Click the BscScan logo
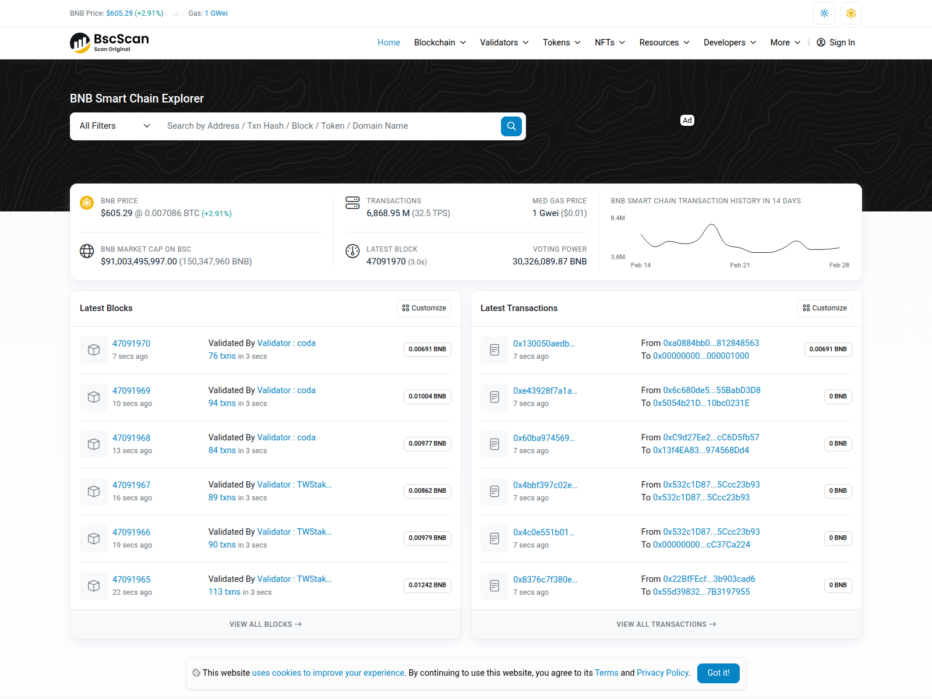This screenshot has width=932, height=699. [x=110, y=43]
